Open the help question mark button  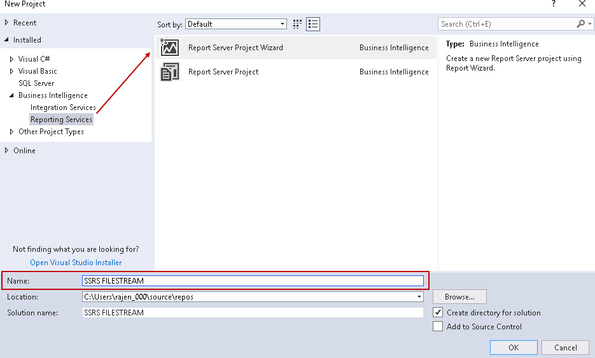click(x=554, y=4)
